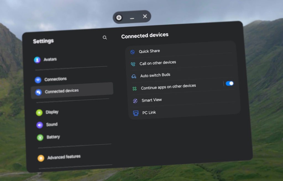Click the PC Link monitor icon

(136, 113)
